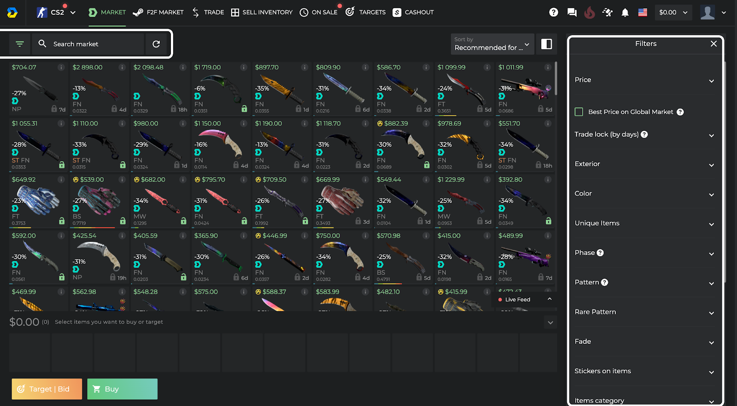The height and width of the screenshot is (406, 737).
Task: Click the Target | Bid button
Action: click(x=47, y=389)
